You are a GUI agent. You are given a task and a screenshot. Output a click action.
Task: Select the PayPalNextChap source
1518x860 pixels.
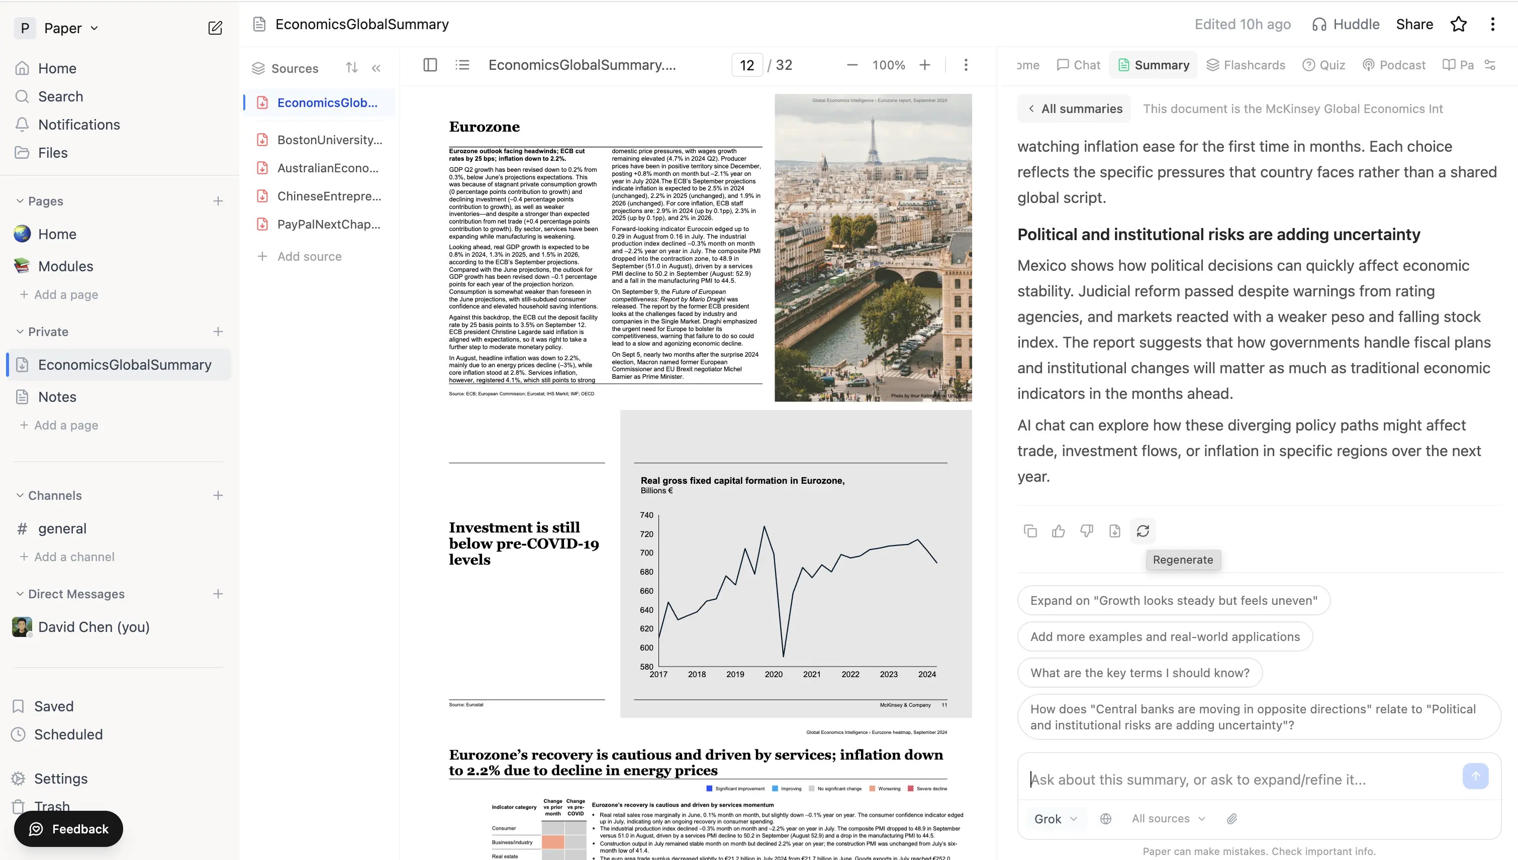point(320,225)
